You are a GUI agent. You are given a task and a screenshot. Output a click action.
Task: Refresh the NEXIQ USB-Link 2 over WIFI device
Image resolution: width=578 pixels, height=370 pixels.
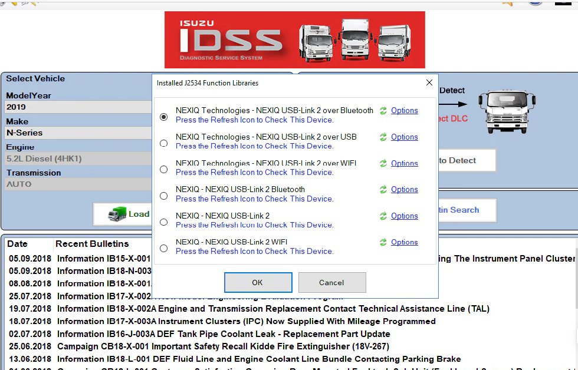click(x=383, y=163)
